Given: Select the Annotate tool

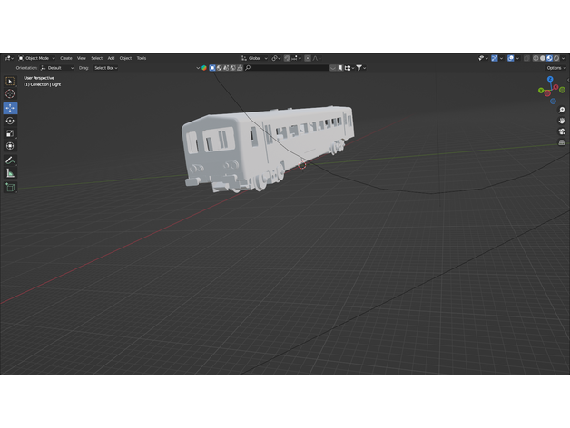Looking at the screenshot, I should (x=10, y=160).
